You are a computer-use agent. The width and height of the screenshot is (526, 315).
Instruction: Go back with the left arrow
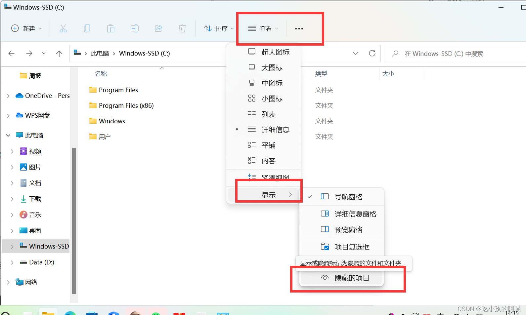12,54
